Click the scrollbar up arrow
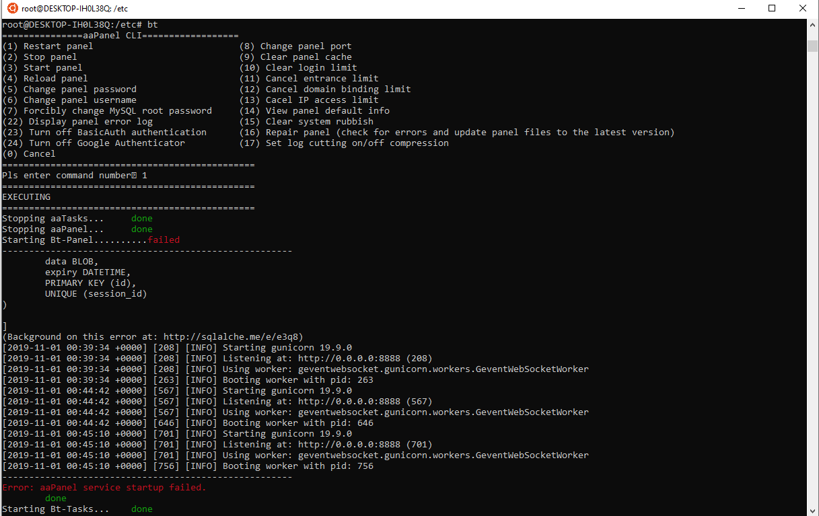 coord(812,25)
